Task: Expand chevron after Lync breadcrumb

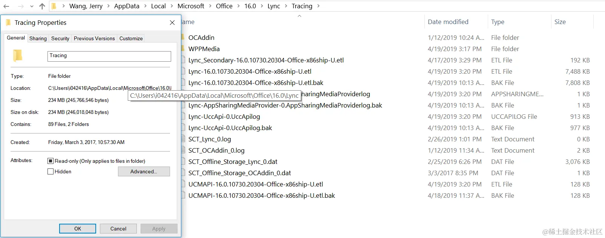Action: (286, 6)
